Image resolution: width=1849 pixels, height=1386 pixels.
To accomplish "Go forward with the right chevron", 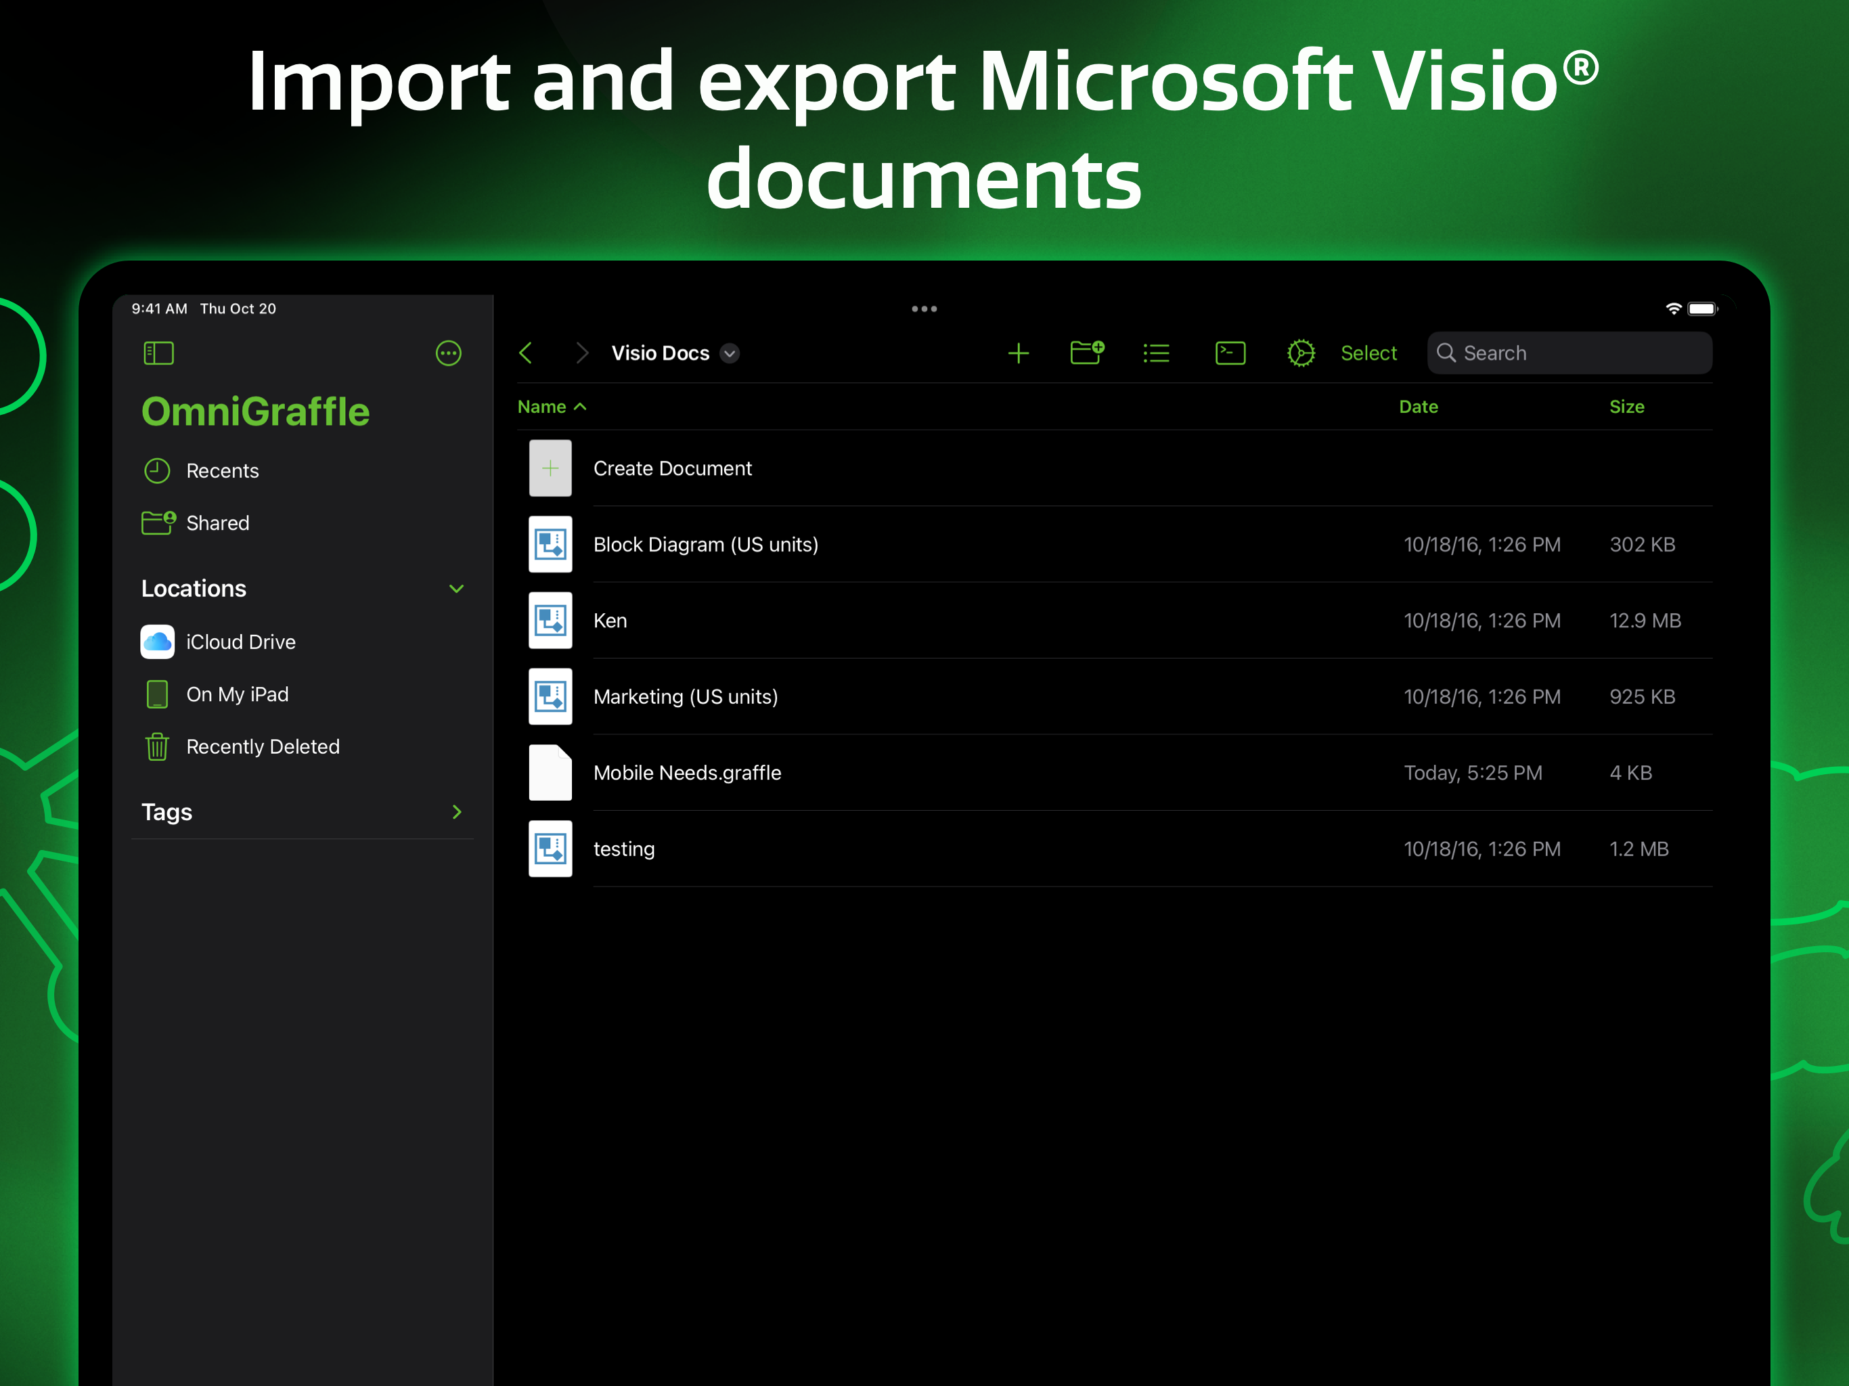I will tap(582, 353).
